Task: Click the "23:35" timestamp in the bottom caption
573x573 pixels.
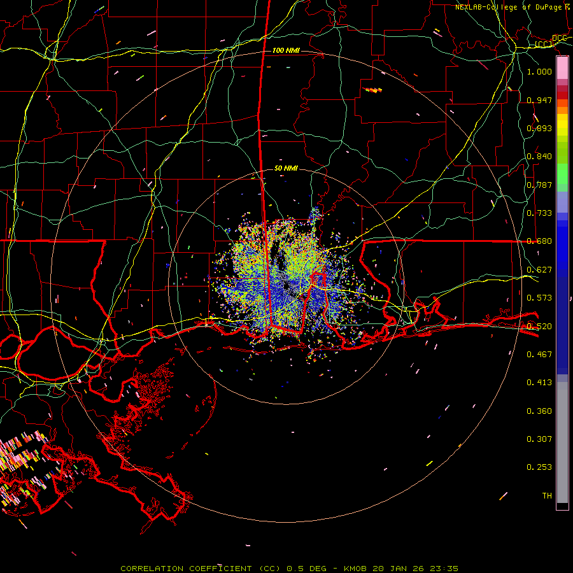Action: click(442, 569)
